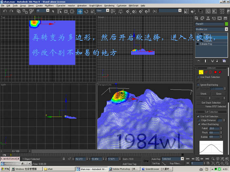Uncheck Affect Backfacing
The height and width of the screenshot is (172, 230).
[x=199, y=124]
